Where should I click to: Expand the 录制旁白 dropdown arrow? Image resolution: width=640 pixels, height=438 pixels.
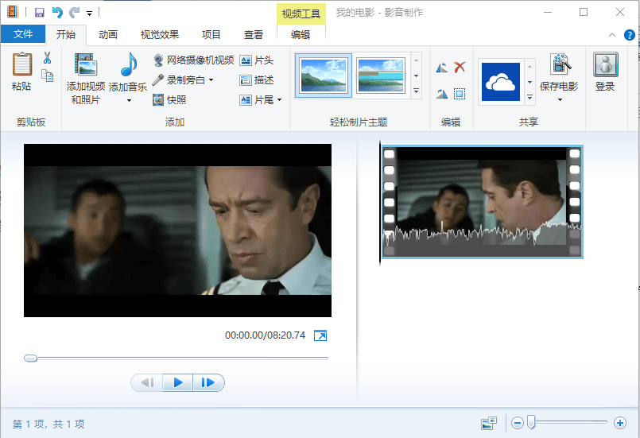click(x=211, y=80)
